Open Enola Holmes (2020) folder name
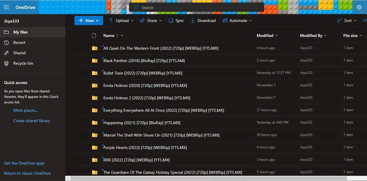 [145, 85]
